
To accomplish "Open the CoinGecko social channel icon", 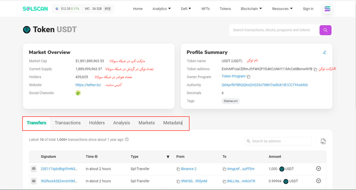I will tap(78, 93).
